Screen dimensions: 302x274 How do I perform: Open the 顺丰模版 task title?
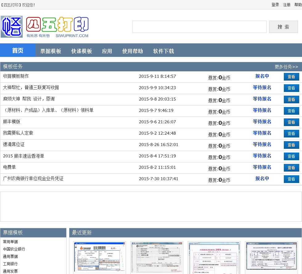[12, 121]
